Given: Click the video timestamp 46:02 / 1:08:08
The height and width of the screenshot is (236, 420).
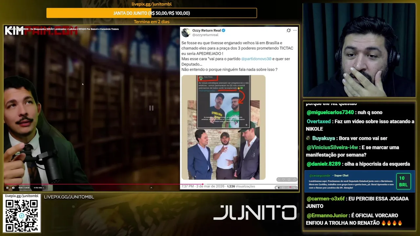Looking at the screenshot, I should coord(24,188).
